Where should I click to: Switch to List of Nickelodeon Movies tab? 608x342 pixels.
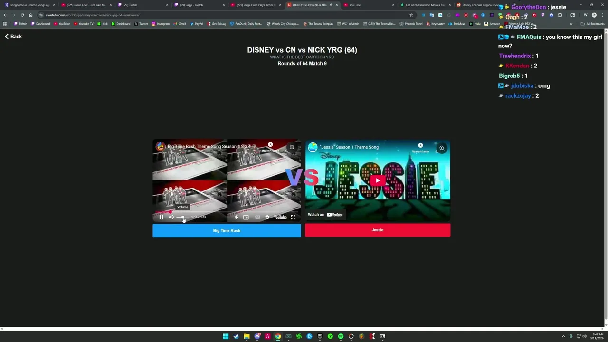click(425, 5)
